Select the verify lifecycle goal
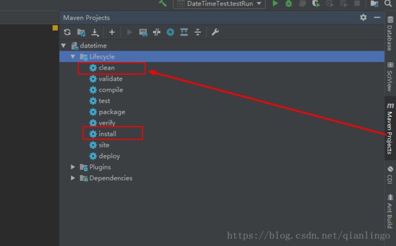This screenshot has height=246, width=396. point(107,123)
